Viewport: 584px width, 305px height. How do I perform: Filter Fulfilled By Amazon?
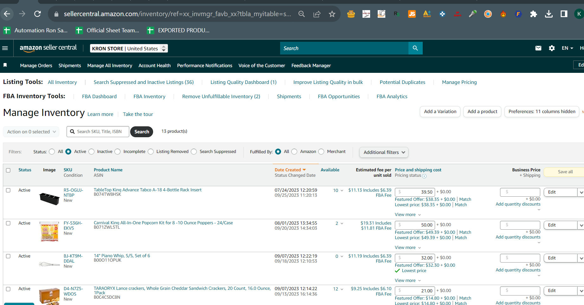click(294, 152)
